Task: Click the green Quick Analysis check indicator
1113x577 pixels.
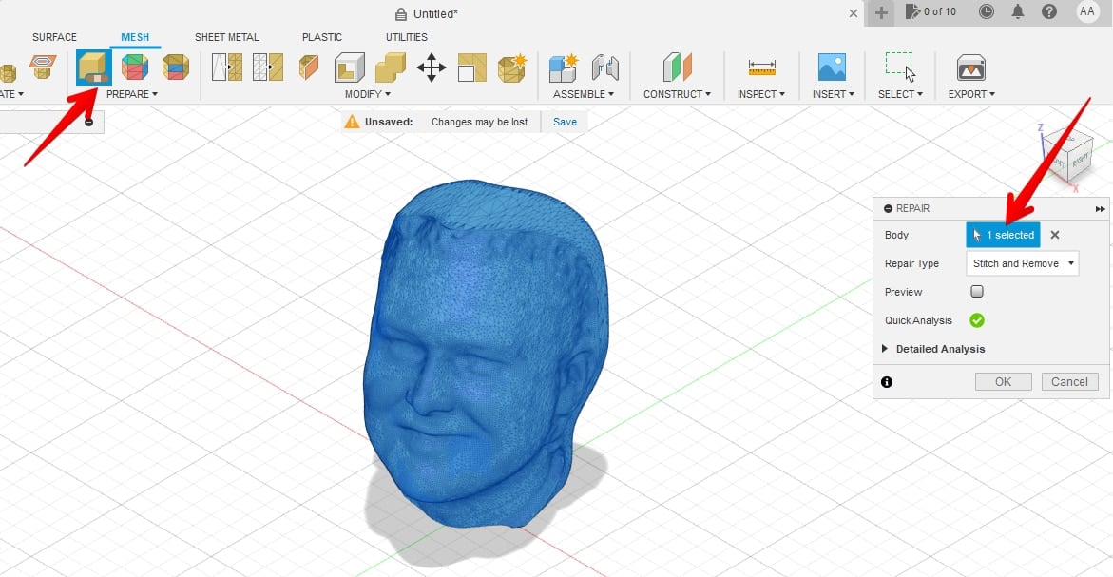Action: pos(977,320)
